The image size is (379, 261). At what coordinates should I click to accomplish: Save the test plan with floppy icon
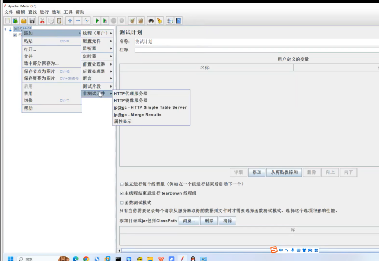32,21
